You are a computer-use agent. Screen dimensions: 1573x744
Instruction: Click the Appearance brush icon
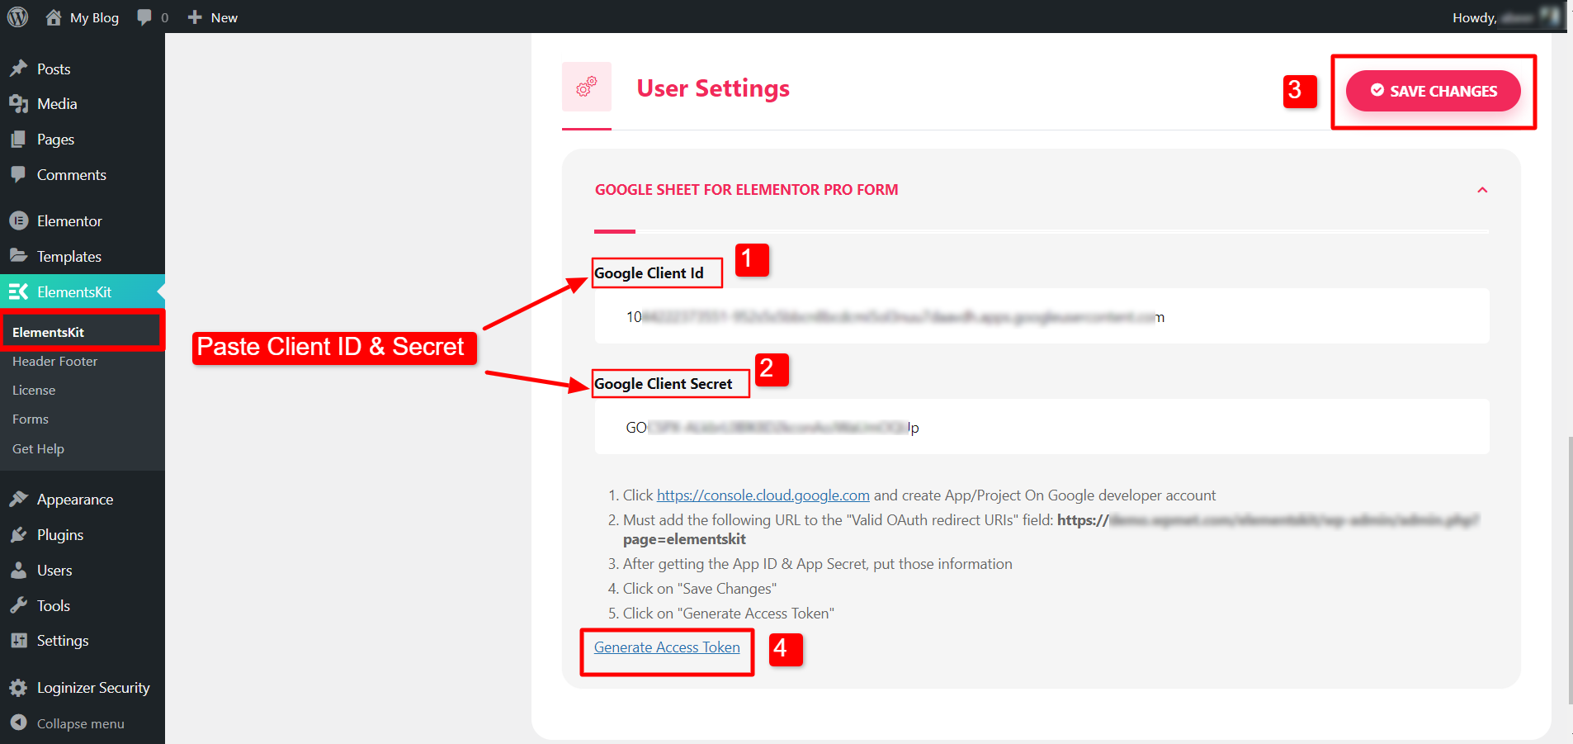(x=18, y=499)
